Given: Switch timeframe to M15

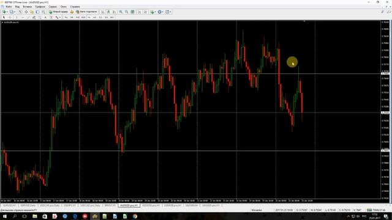Looking at the screenshot, I should pos(78,17).
